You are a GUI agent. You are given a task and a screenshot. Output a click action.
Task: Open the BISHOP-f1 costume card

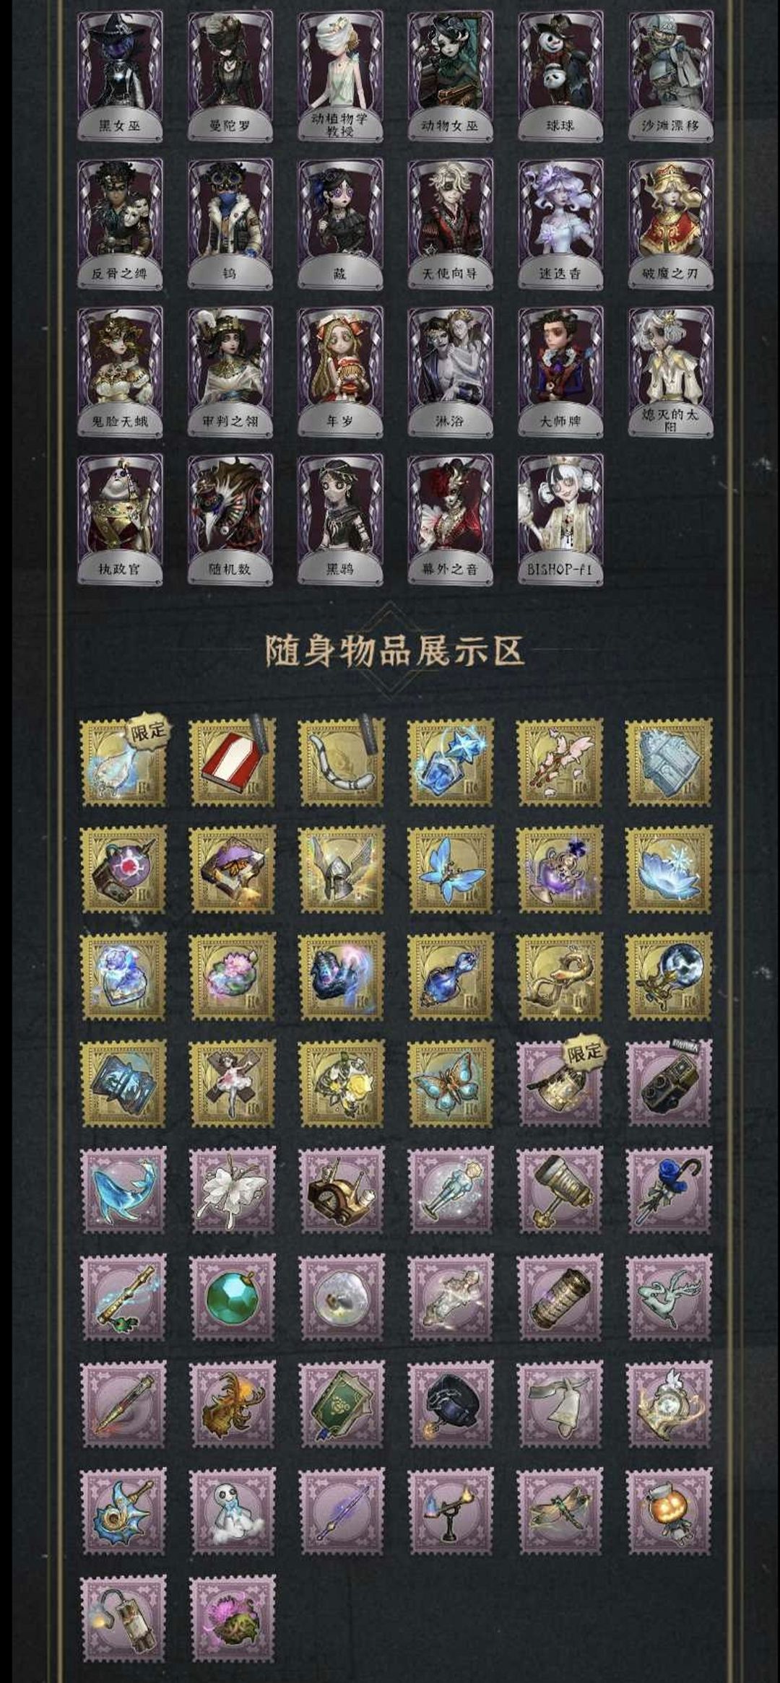click(x=560, y=519)
